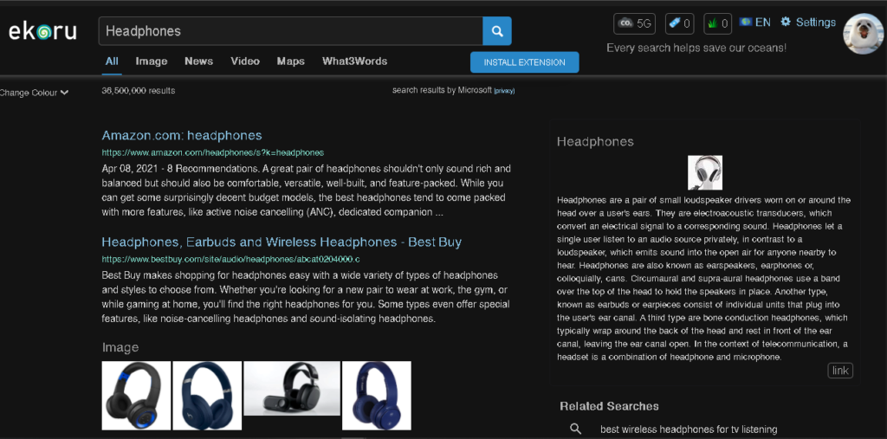
Task: Open the second navy headphones thumbnail
Action: pos(207,396)
